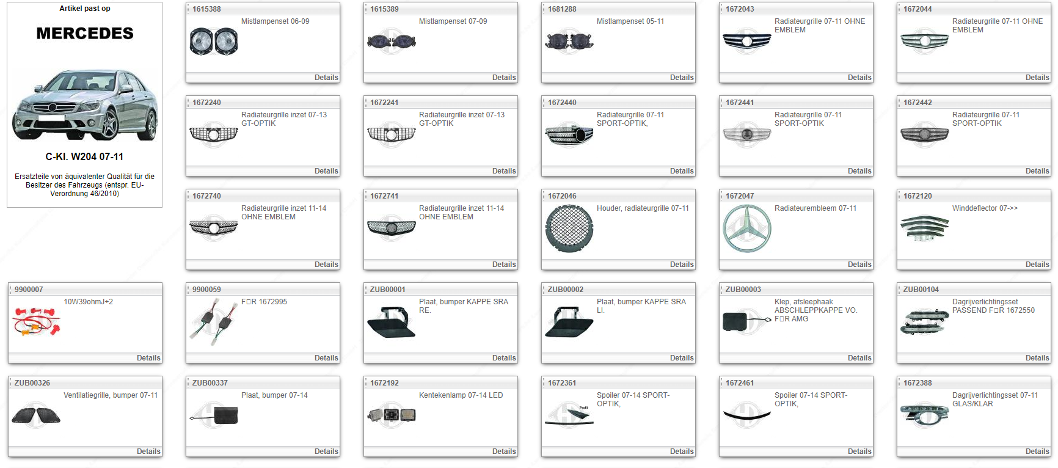The image size is (1058, 468).
Task: Open Details of Mistlampenset 07-09
Action: 504,78
